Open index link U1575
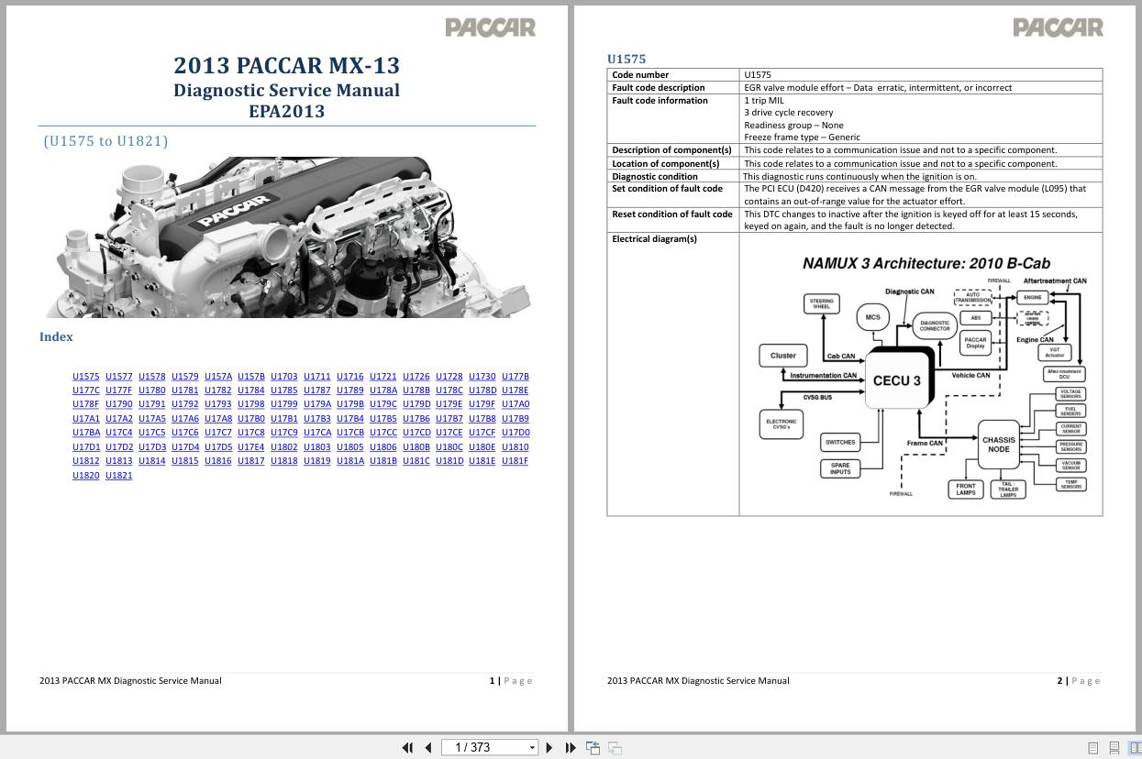Viewport: 1142px width, 759px height. pos(86,376)
